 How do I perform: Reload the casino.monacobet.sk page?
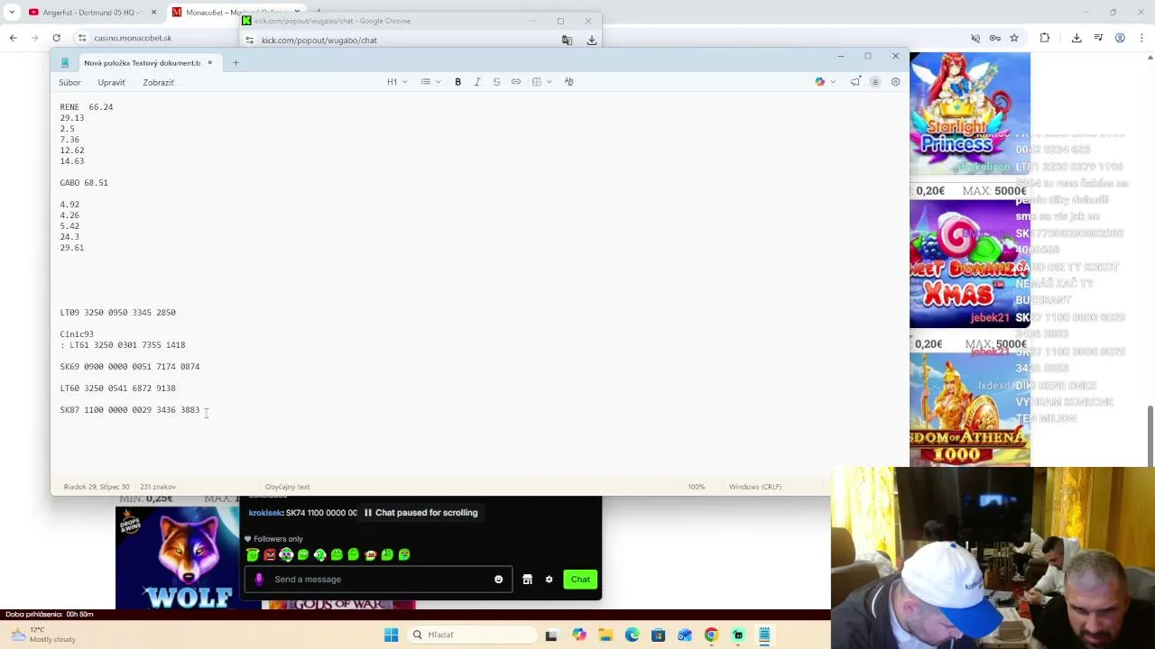[56, 38]
